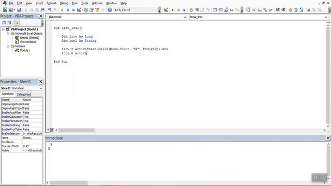Open the lrow_lcol procedure dropdown
Viewport: 331px width, 186px height.
click(x=326, y=17)
